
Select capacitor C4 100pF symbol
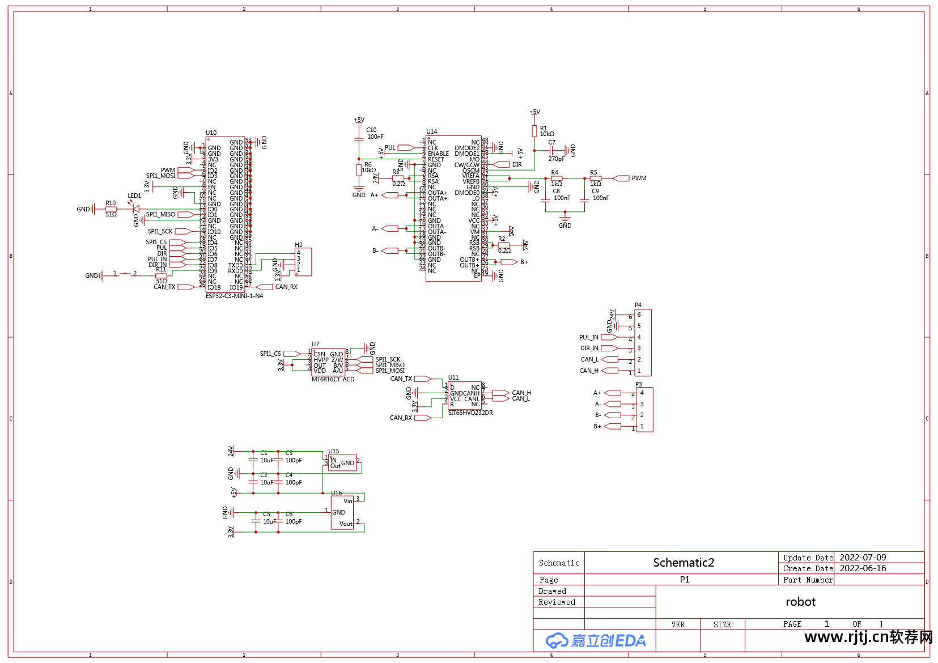[278, 482]
